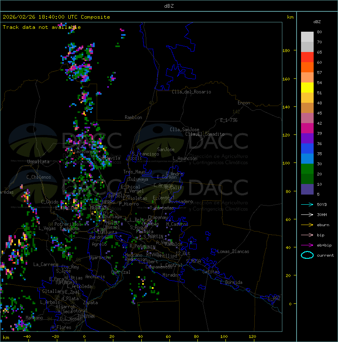Click the white 30HM arrow symbol
The image size is (338, 342).
[x=307, y=214]
